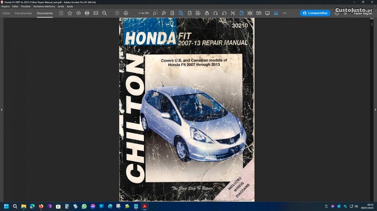Click the star bookmark icon in toolbar
The height and width of the screenshot is (211, 377).
[70, 13]
